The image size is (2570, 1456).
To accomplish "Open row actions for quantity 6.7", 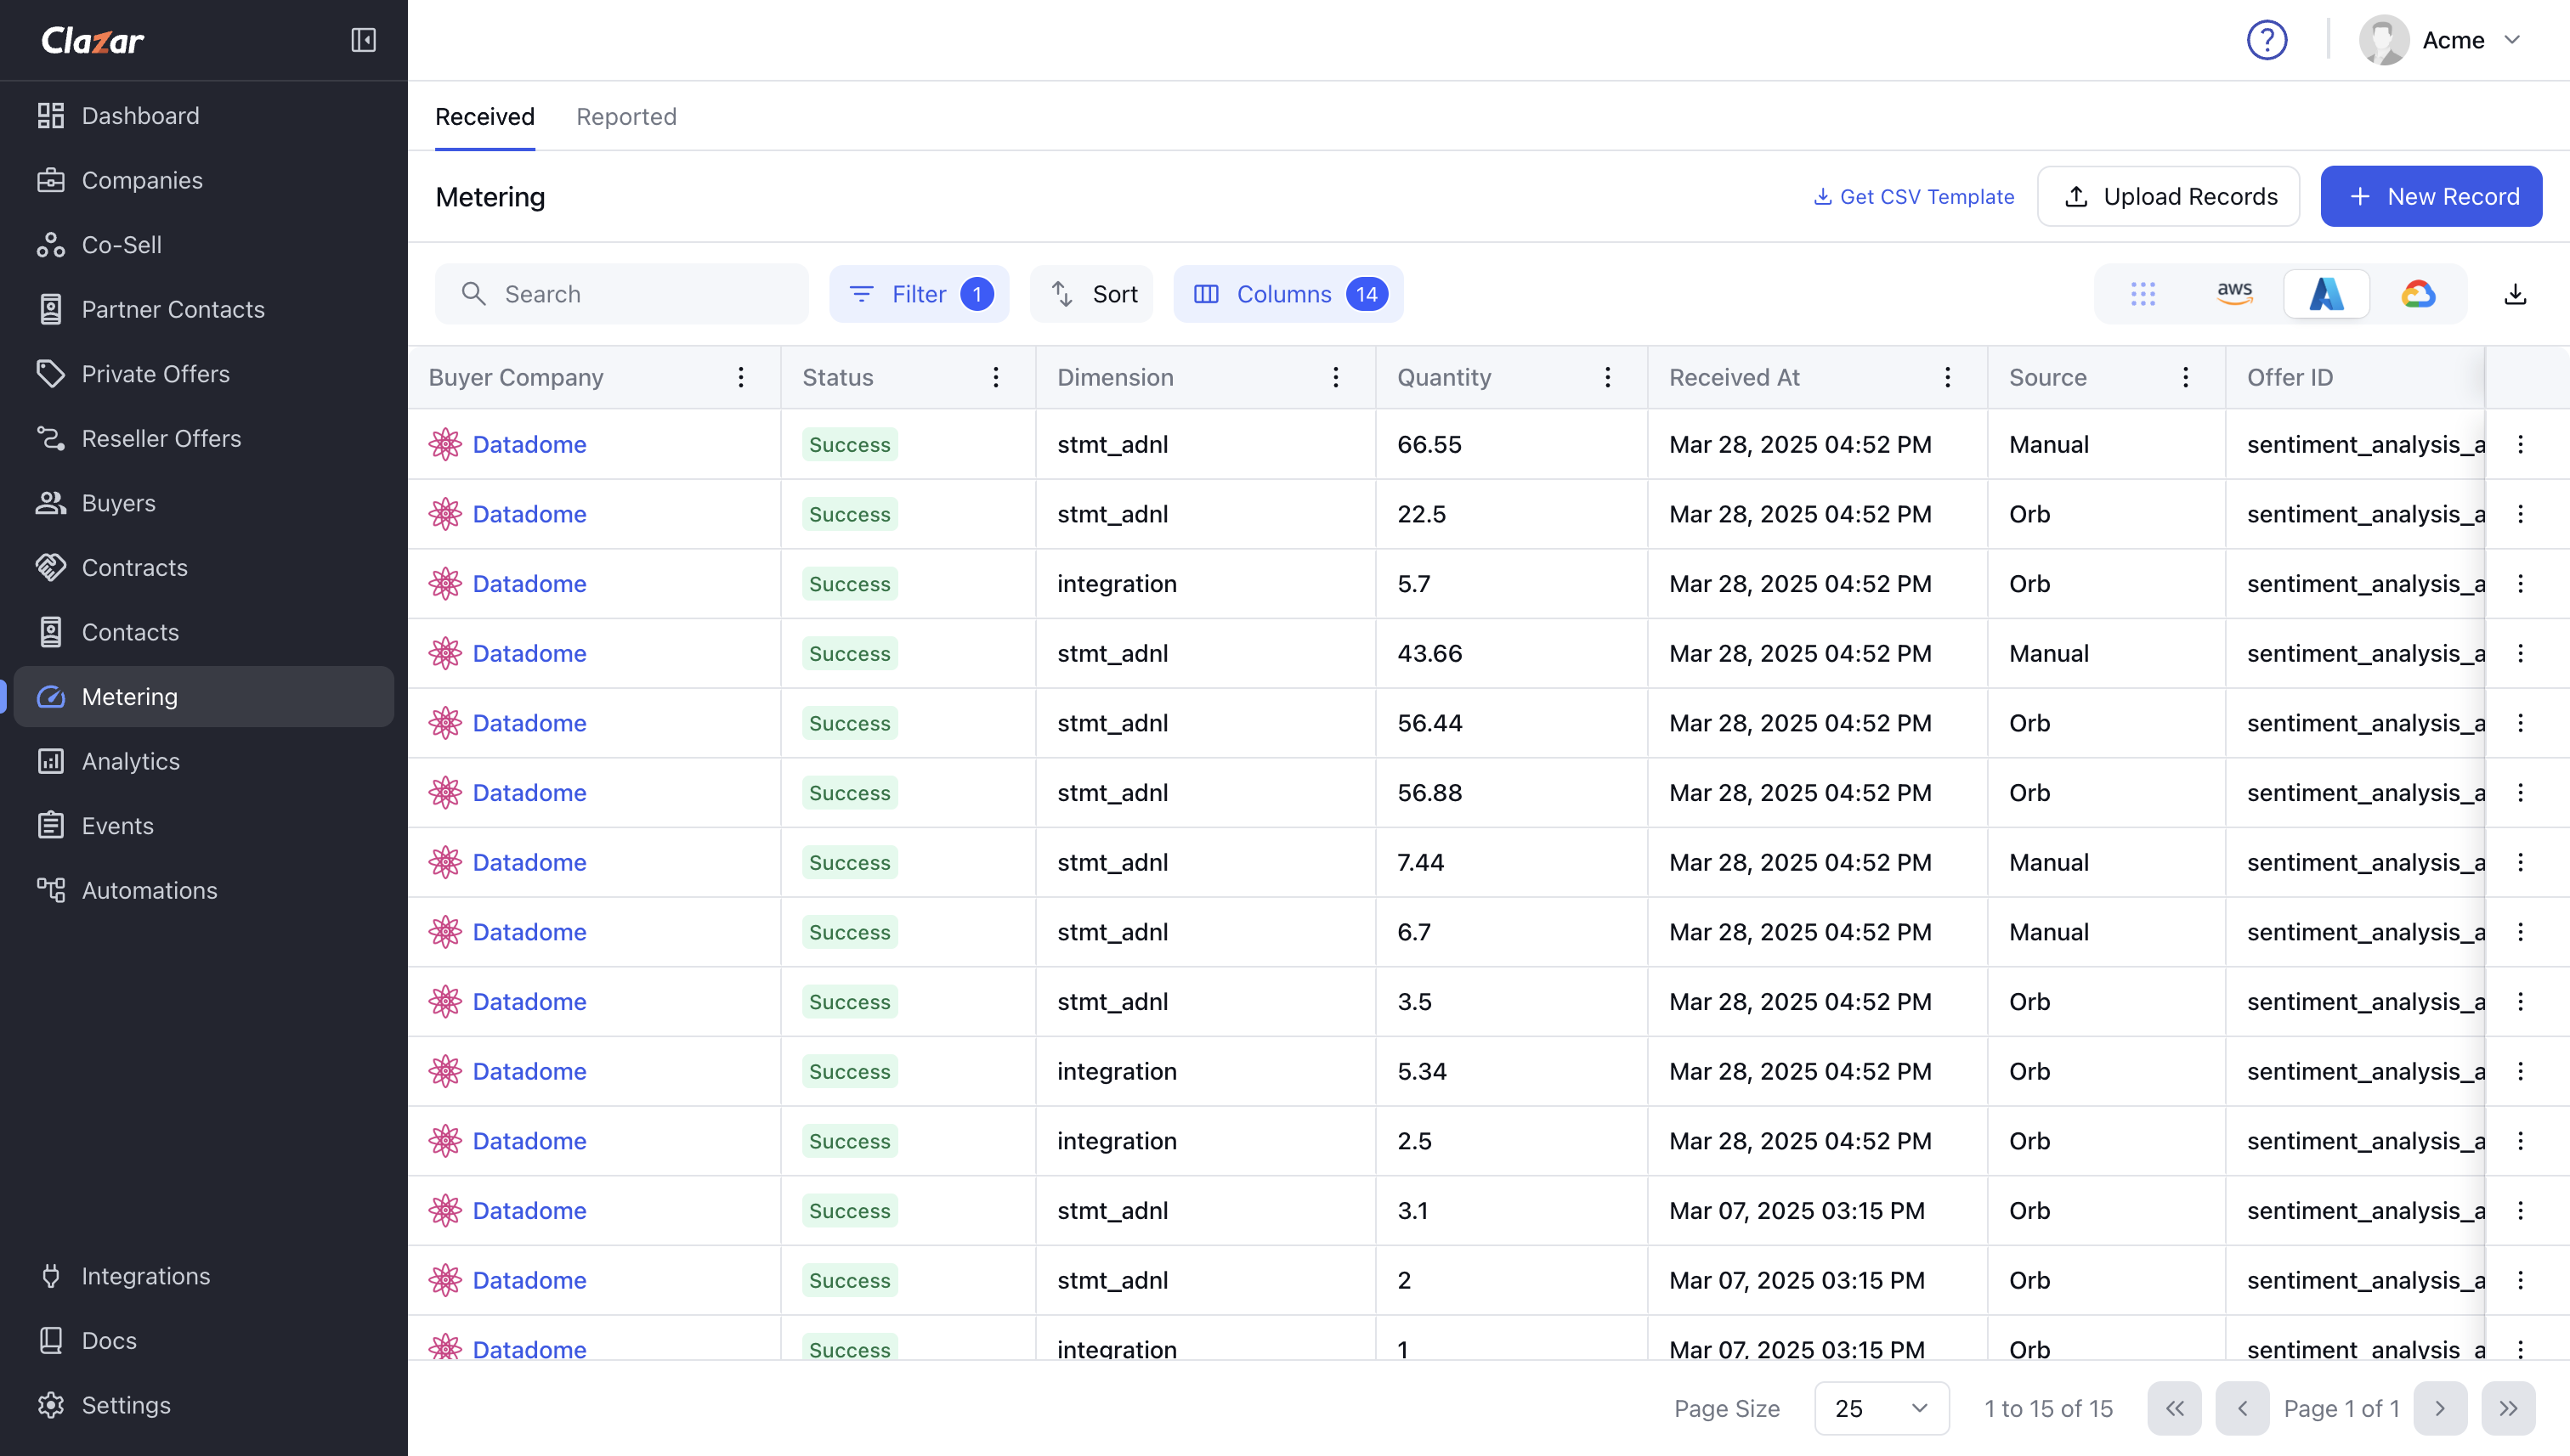I will tap(2521, 932).
